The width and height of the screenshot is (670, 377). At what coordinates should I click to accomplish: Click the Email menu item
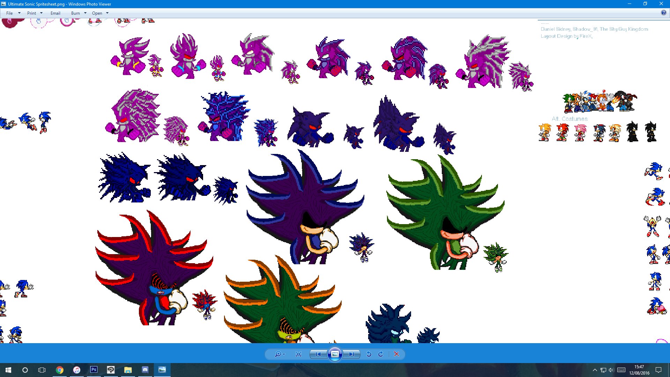pos(55,13)
